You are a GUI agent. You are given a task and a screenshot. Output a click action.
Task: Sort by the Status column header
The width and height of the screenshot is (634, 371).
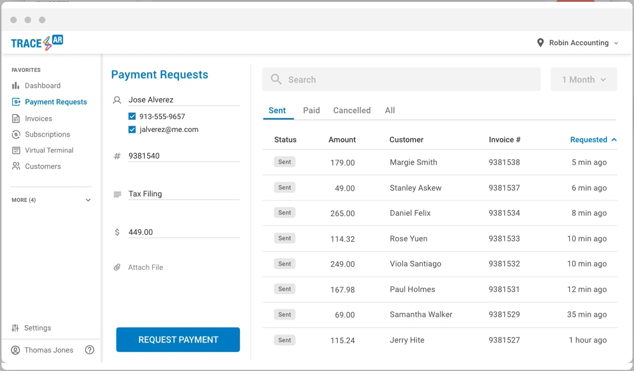285,140
